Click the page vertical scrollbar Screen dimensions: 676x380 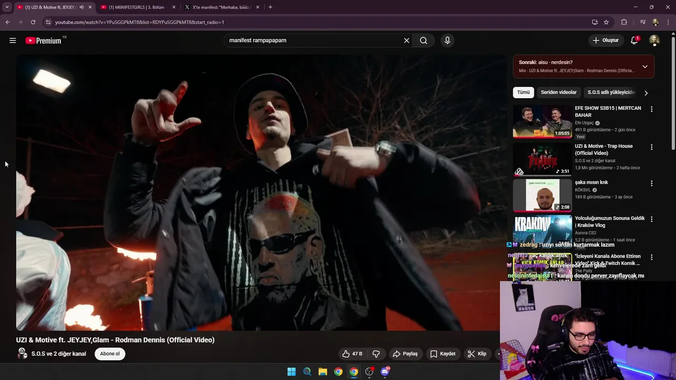click(673, 92)
